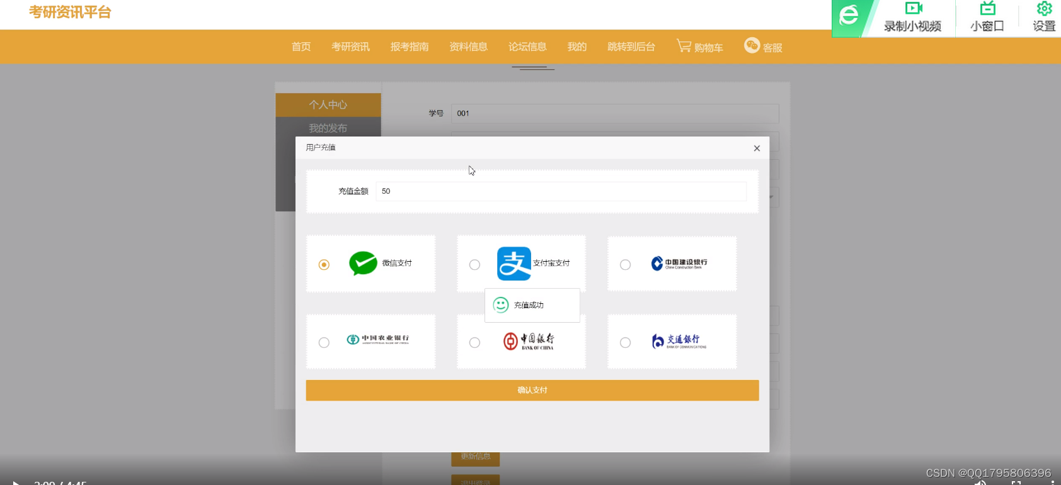Viewport: 1061px width, 485px height.
Task: Click the 充值金额 label text
Action: (x=353, y=191)
